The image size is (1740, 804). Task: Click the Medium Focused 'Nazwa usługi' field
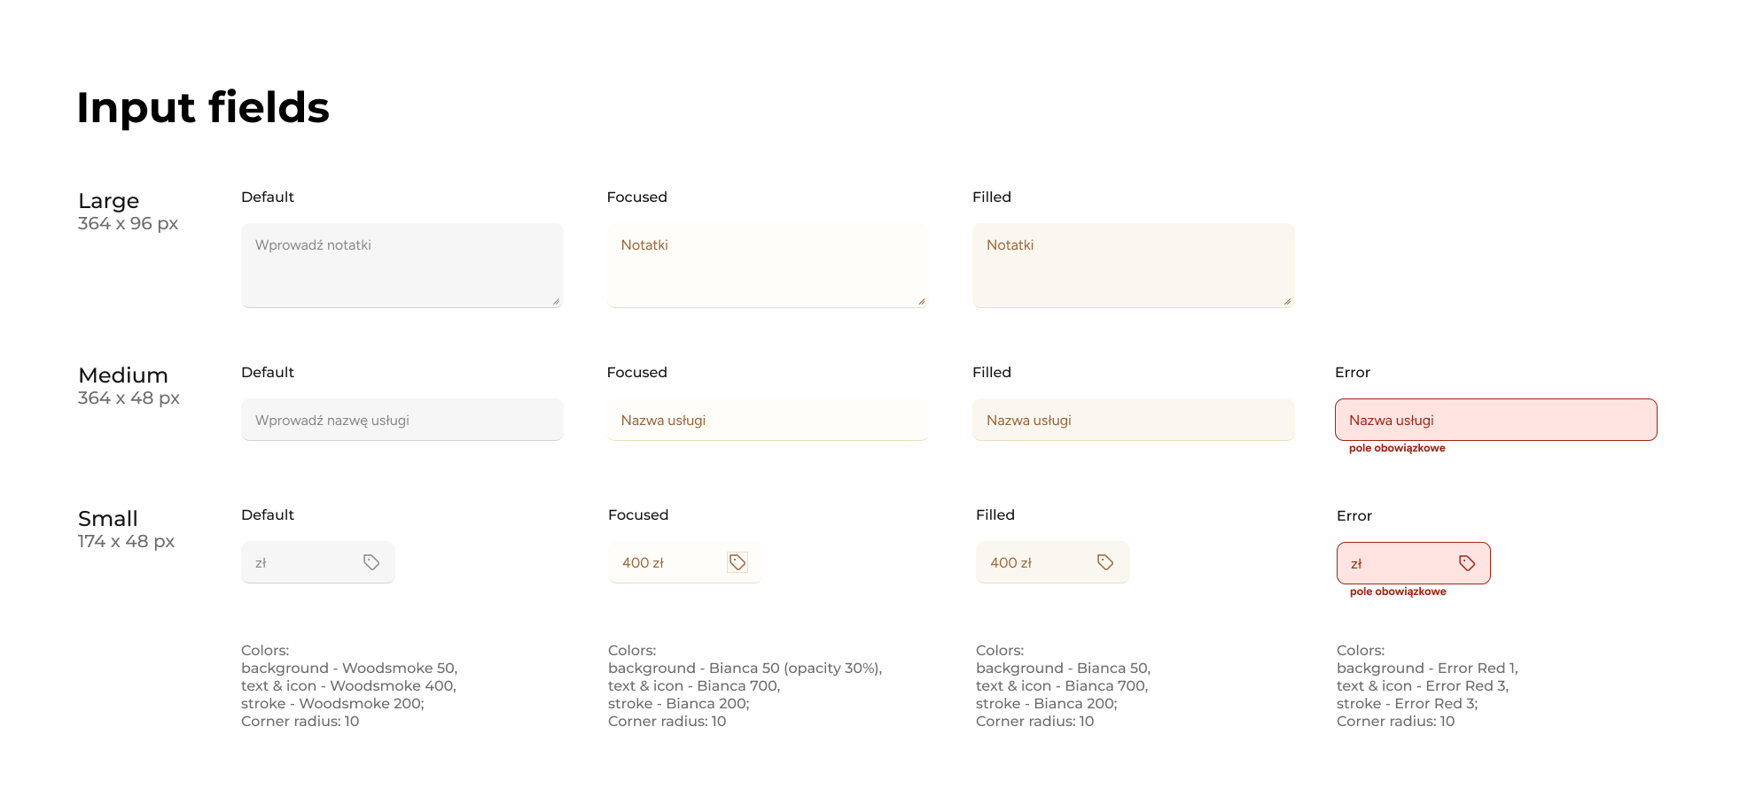point(768,420)
